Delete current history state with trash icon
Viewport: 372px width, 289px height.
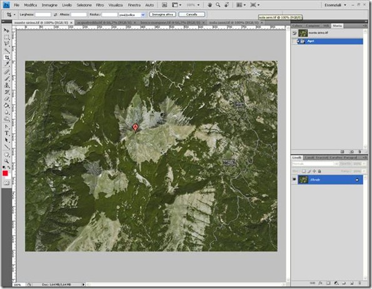pos(359,151)
